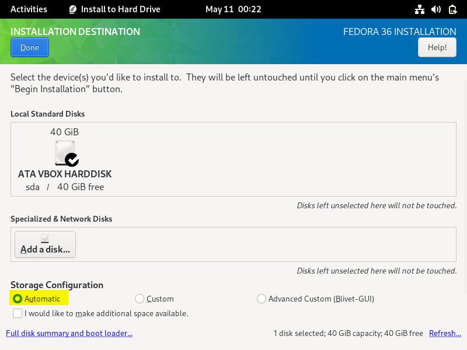The height and width of the screenshot is (350, 467).
Task: Enable making additional space available
Action: tap(18, 313)
